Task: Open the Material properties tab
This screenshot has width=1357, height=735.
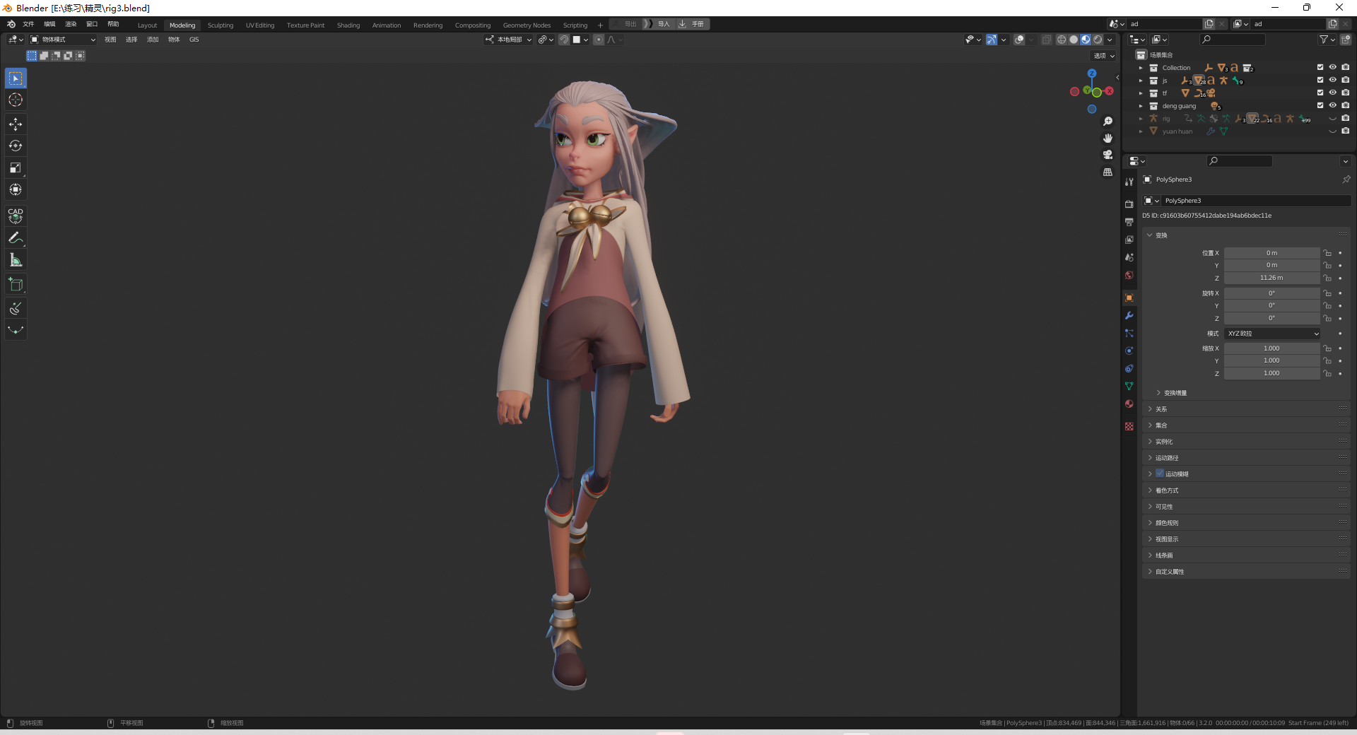Action: tap(1129, 404)
